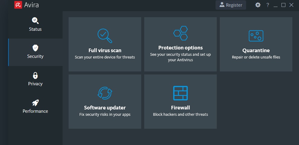Click the Performance rocket icon

pos(35,103)
